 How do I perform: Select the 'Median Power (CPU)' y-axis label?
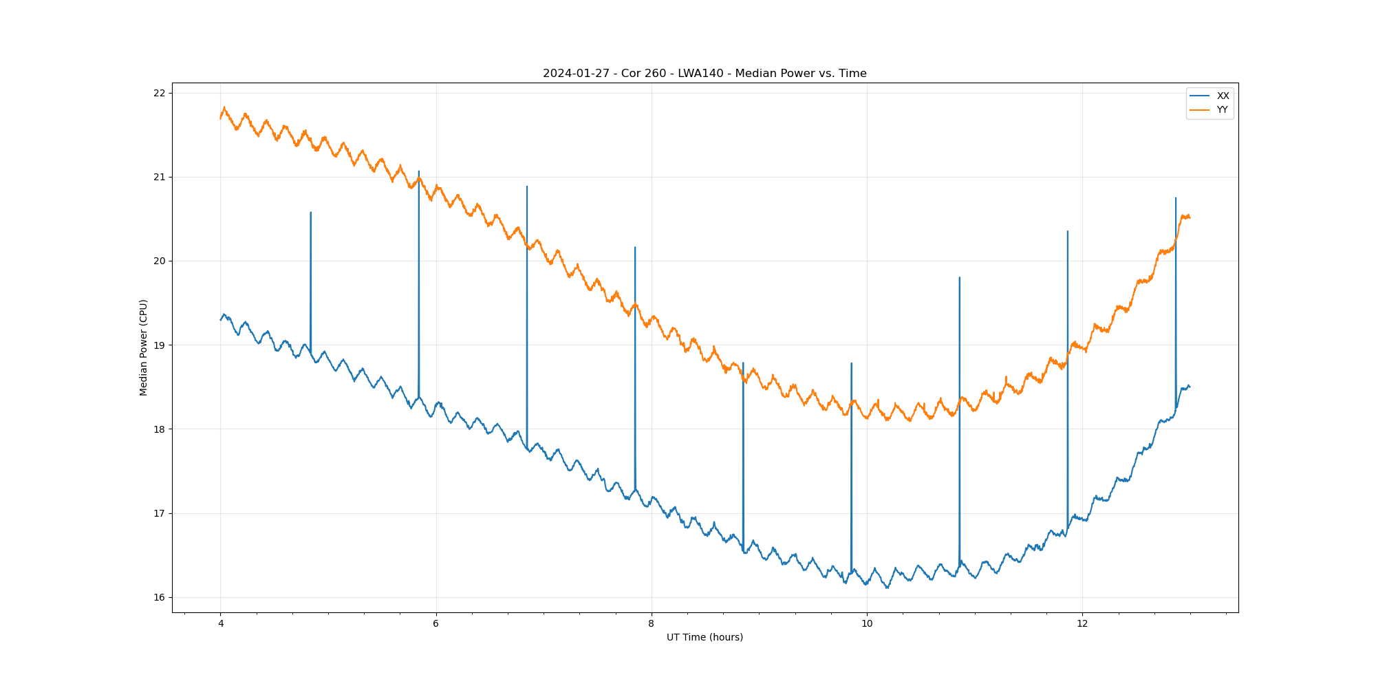point(144,347)
